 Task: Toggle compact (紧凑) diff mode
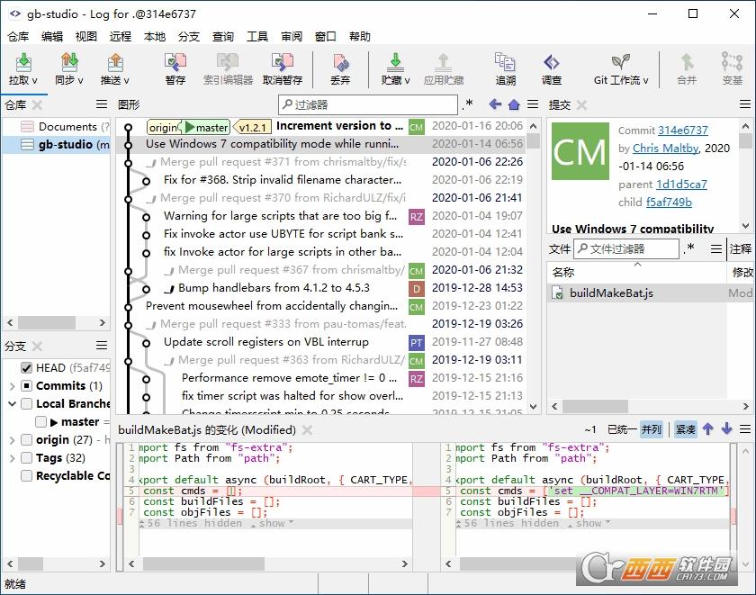click(685, 429)
